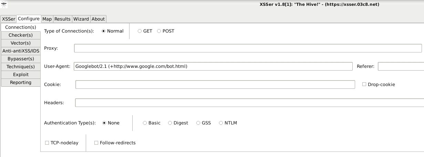Pick NTLM authentication option

click(x=221, y=123)
